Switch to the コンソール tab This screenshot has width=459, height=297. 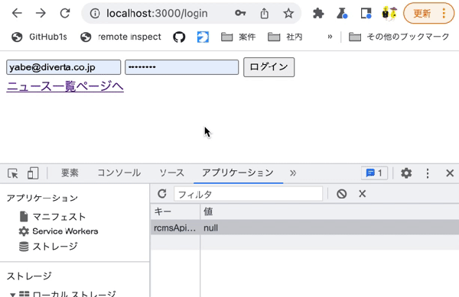point(119,173)
